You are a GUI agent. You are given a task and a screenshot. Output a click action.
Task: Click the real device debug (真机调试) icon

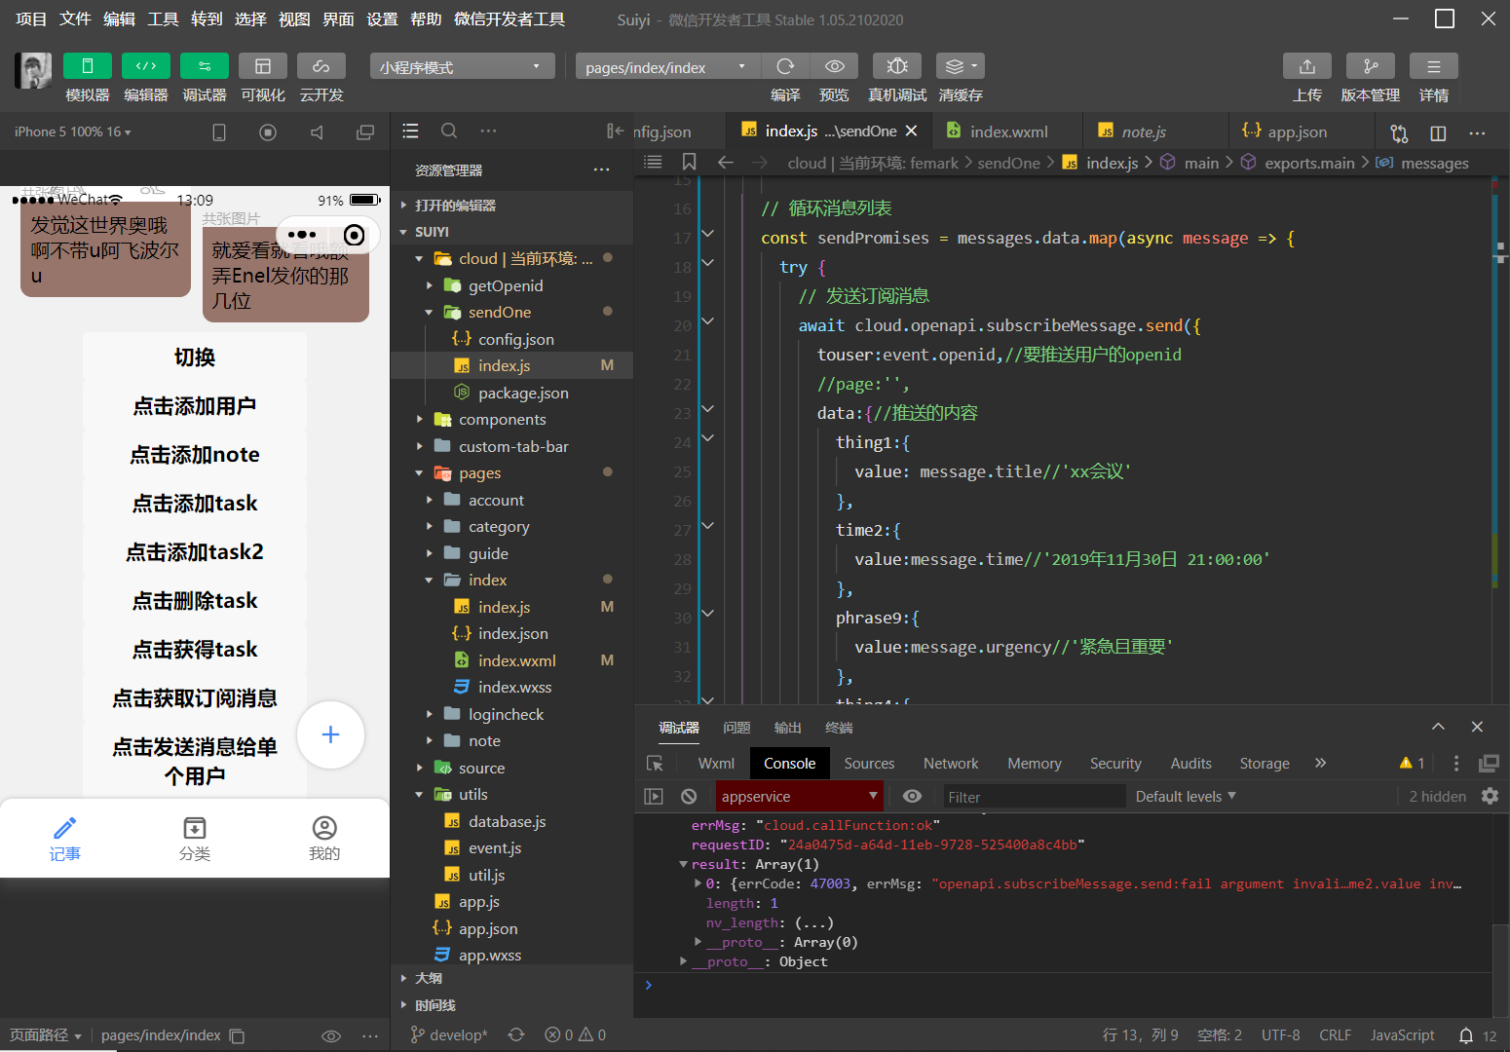pyautogui.click(x=897, y=66)
